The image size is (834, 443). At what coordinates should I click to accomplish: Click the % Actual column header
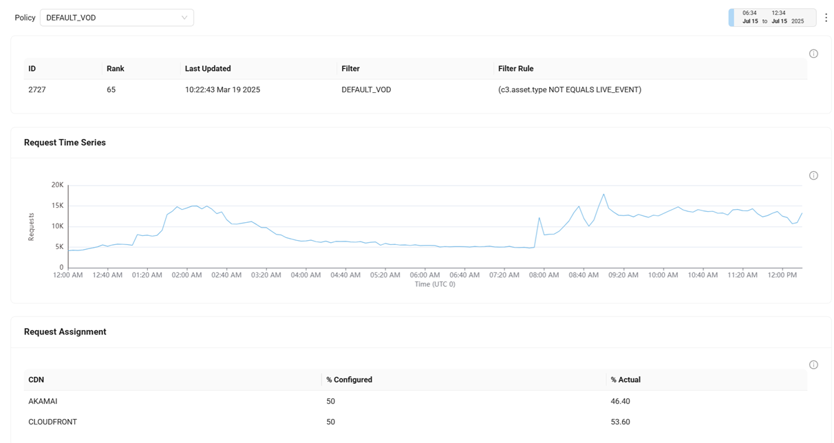[625, 380]
